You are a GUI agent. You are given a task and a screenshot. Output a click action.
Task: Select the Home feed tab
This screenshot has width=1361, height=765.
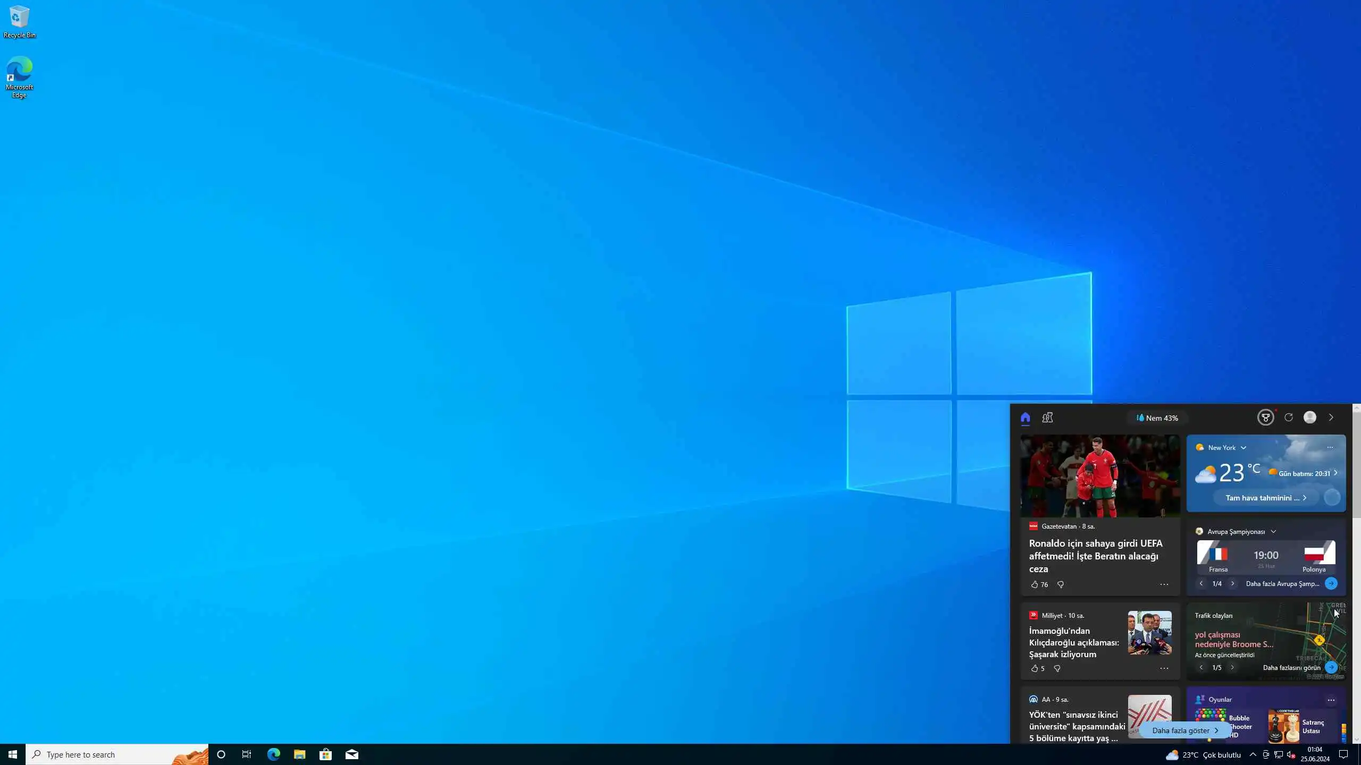[1026, 418]
